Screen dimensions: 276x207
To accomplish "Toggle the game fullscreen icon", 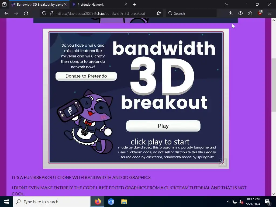I will [222, 163].
